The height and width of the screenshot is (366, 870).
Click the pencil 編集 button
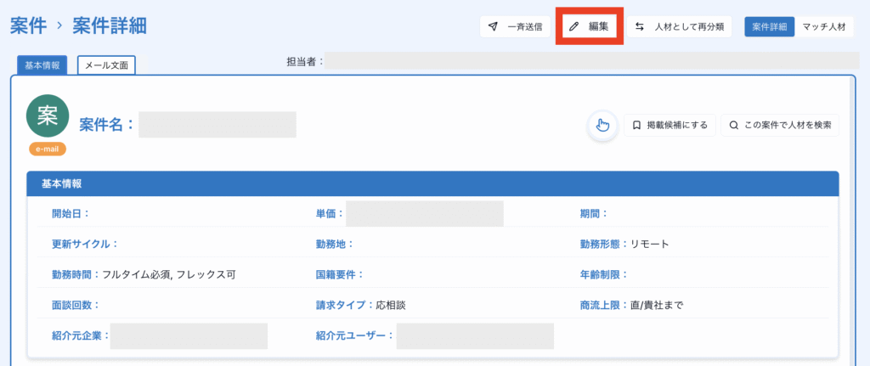coord(590,27)
